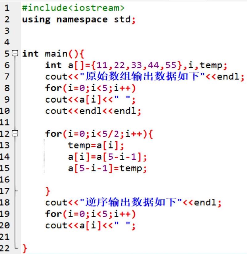The image size is (247, 254).
Task: Click 'cout<<a[i]<<" ";' on line 20
Action: [90, 226]
